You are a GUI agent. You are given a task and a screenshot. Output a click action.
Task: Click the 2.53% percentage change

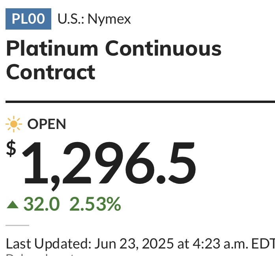95,204
